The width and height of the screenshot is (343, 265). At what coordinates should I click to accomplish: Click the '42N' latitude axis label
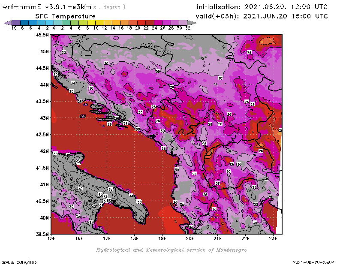point(45,151)
